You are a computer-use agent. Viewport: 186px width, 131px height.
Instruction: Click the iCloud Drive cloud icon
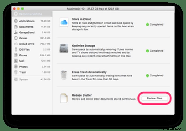pyautogui.click(x=16, y=44)
